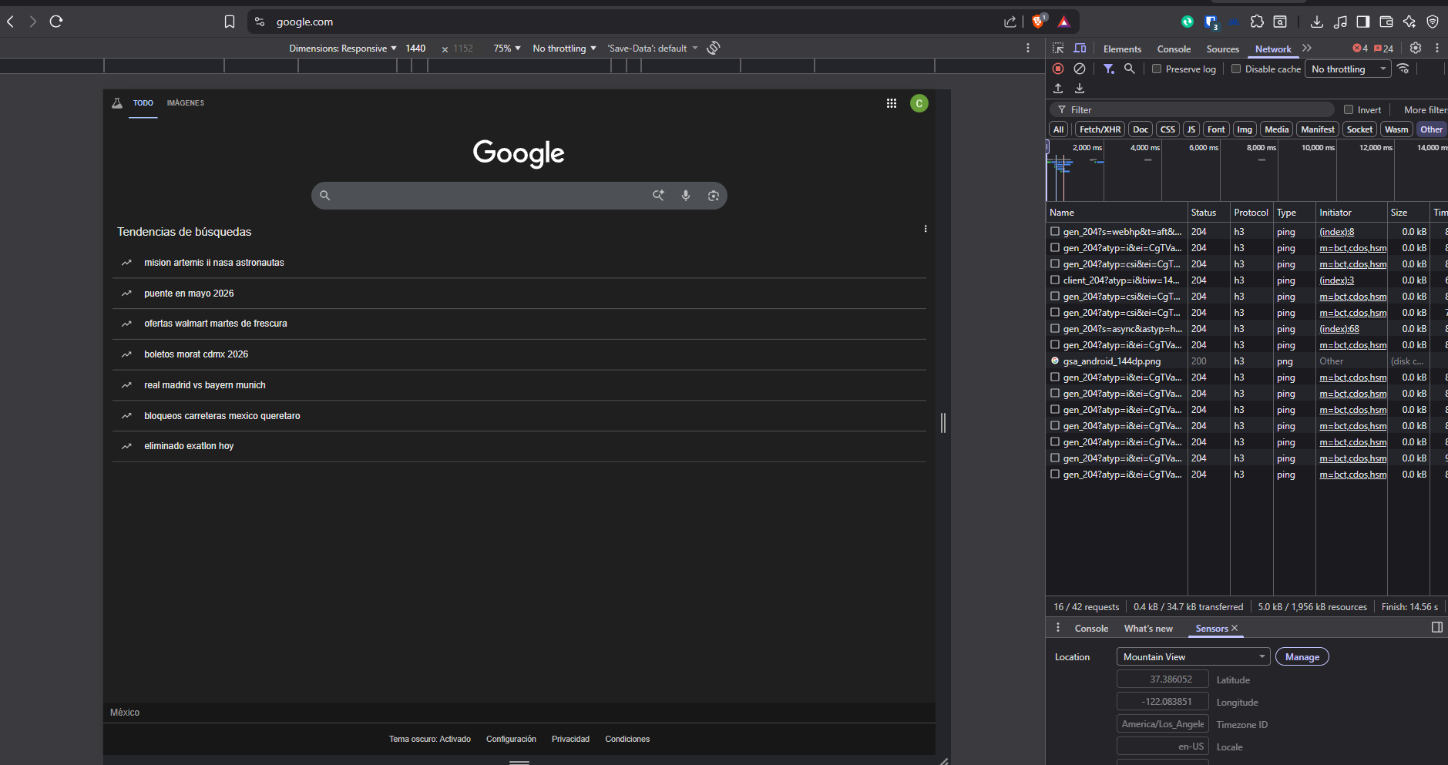Open the Privacidad footer link

[x=570, y=739]
